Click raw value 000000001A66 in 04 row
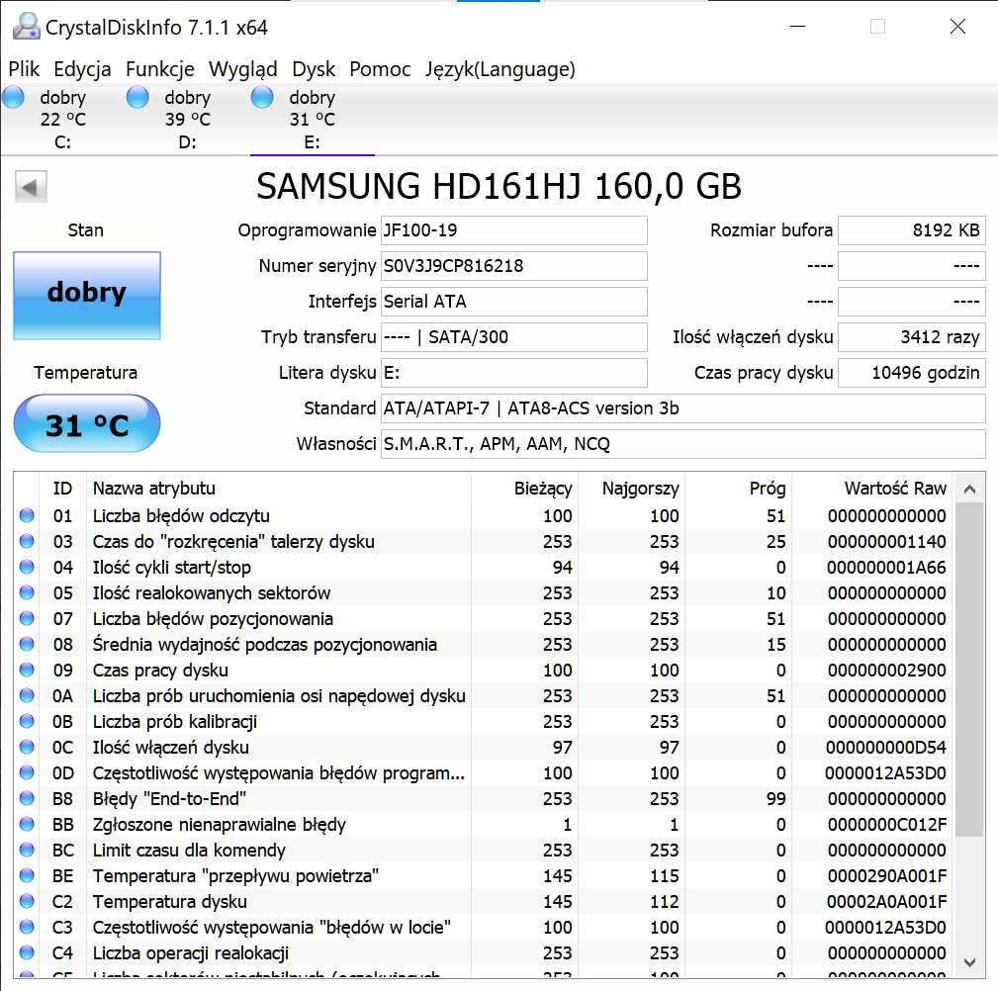Screen dimensions: 998x991 tap(886, 568)
